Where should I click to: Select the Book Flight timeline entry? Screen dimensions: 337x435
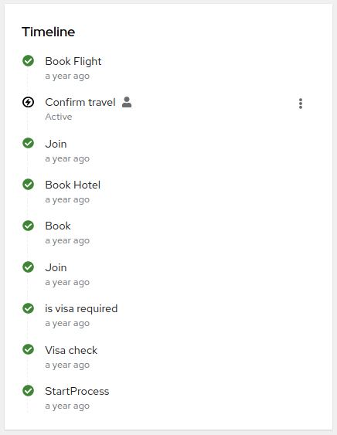[73, 61]
